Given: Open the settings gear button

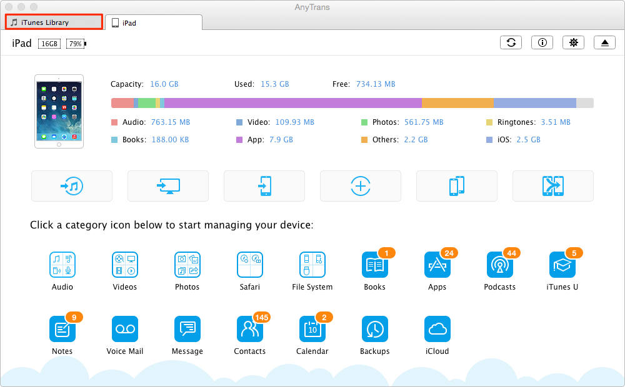Looking at the screenshot, I should pyautogui.click(x=573, y=42).
